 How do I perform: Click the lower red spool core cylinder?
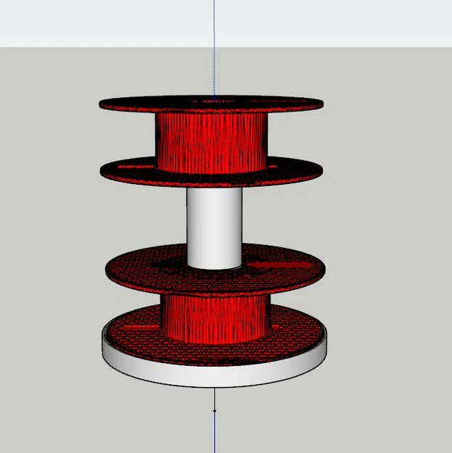click(x=215, y=319)
